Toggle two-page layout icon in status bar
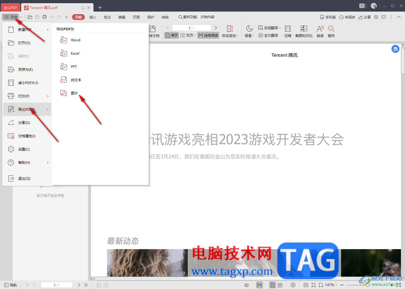 pos(280,285)
